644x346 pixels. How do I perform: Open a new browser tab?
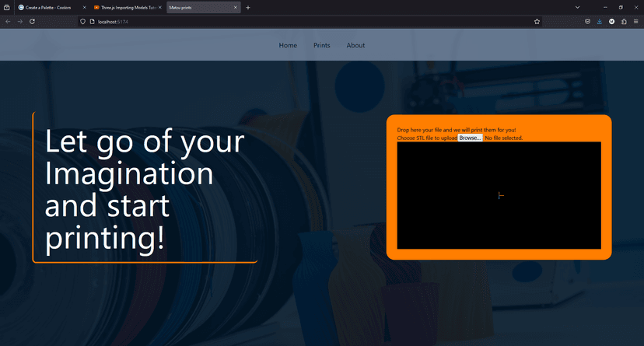[x=248, y=7]
